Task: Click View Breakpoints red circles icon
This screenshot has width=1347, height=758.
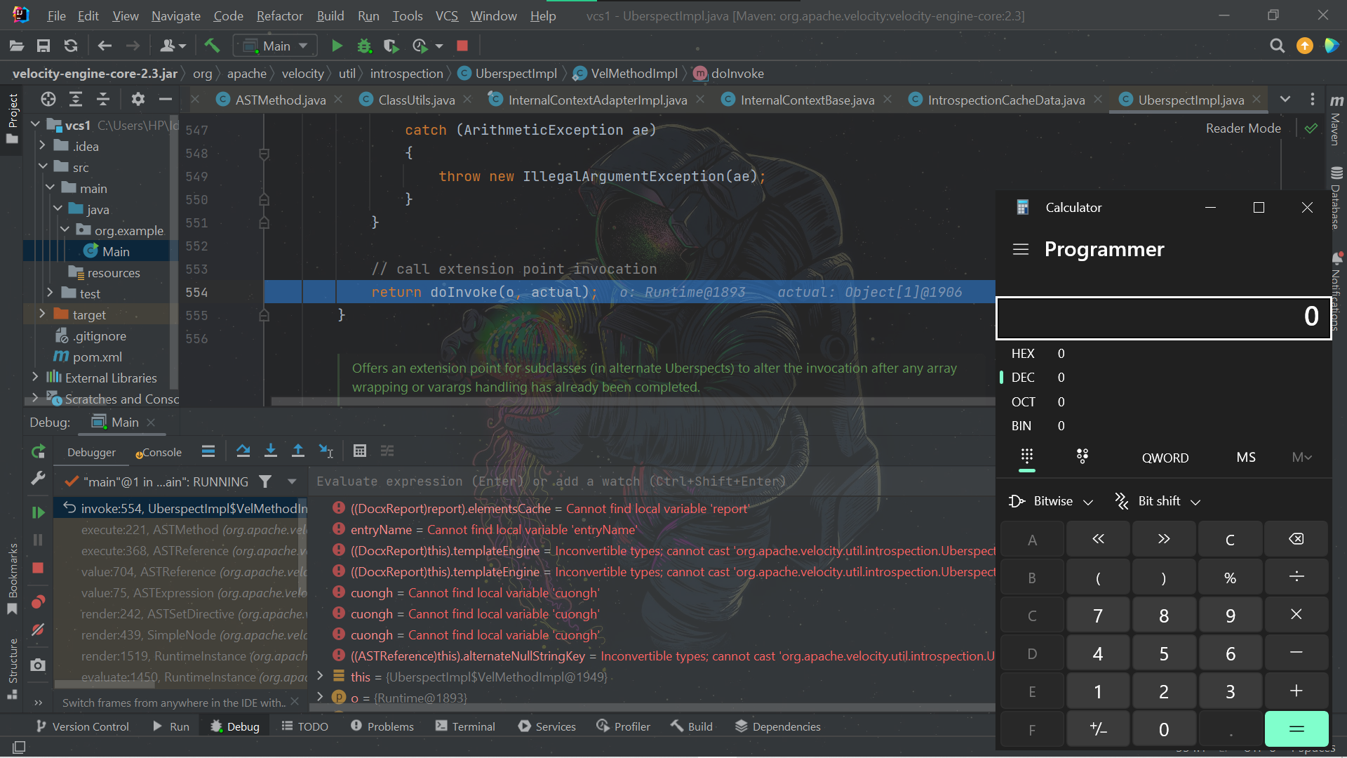Action: (x=39, y=602)
